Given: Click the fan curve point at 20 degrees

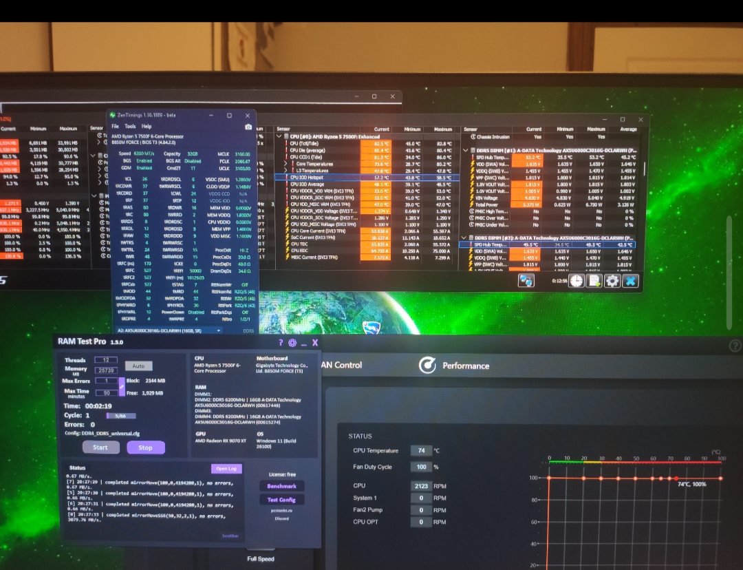Looking at the screenshot, I should click(x=584, y=478).
